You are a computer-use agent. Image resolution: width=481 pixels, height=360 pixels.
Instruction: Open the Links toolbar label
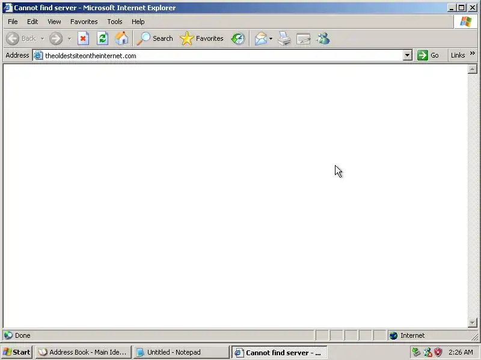pos(458,55)
